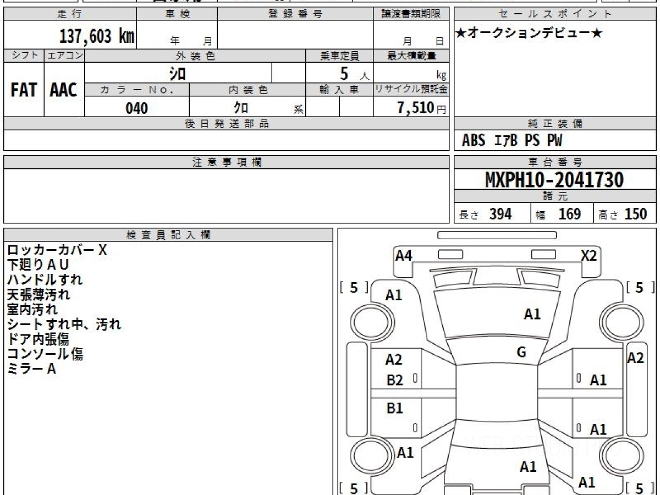Image resolution: width=660 pixels, height=495 pixels.
Task: Click the recycle deposit 7,510円
Action: 422,108
